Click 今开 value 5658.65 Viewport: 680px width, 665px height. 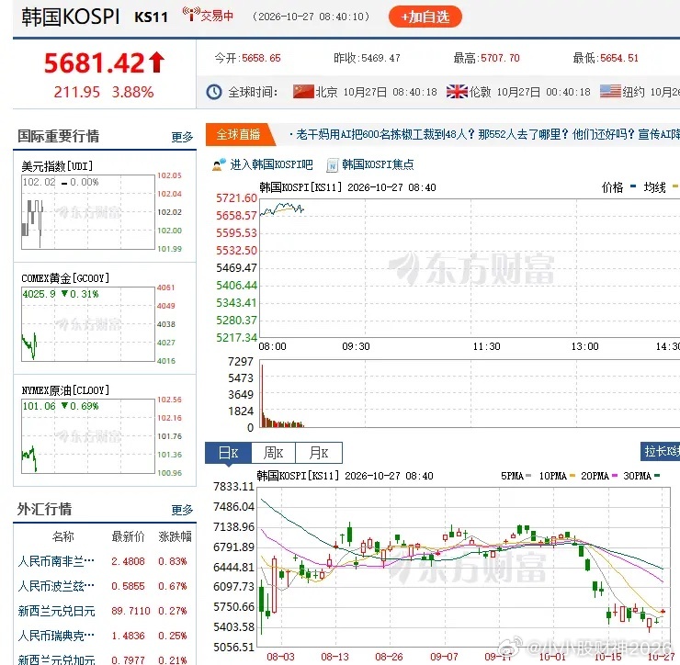[x=261, y=58]
